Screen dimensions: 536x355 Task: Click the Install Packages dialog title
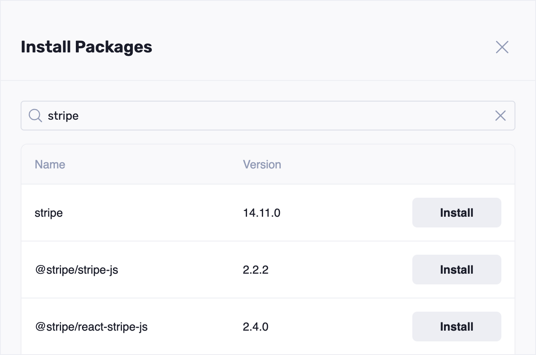(x=87, y=47)
